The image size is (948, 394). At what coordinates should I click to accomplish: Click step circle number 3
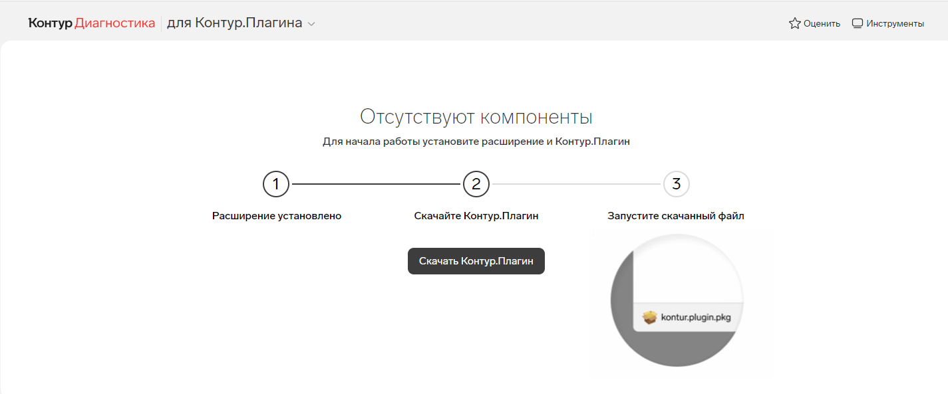coord(677,184)
